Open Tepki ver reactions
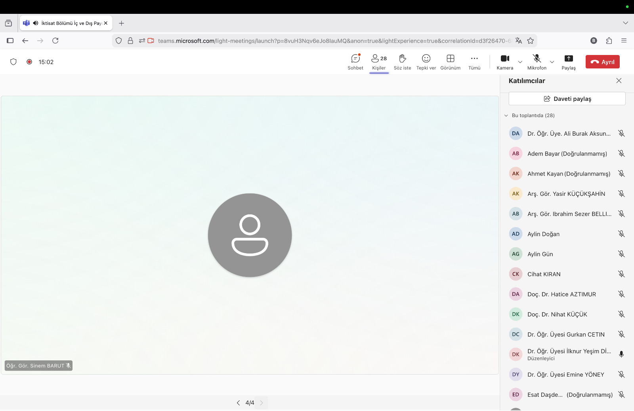This screenshot has width=634, height=411. [426, 62]
